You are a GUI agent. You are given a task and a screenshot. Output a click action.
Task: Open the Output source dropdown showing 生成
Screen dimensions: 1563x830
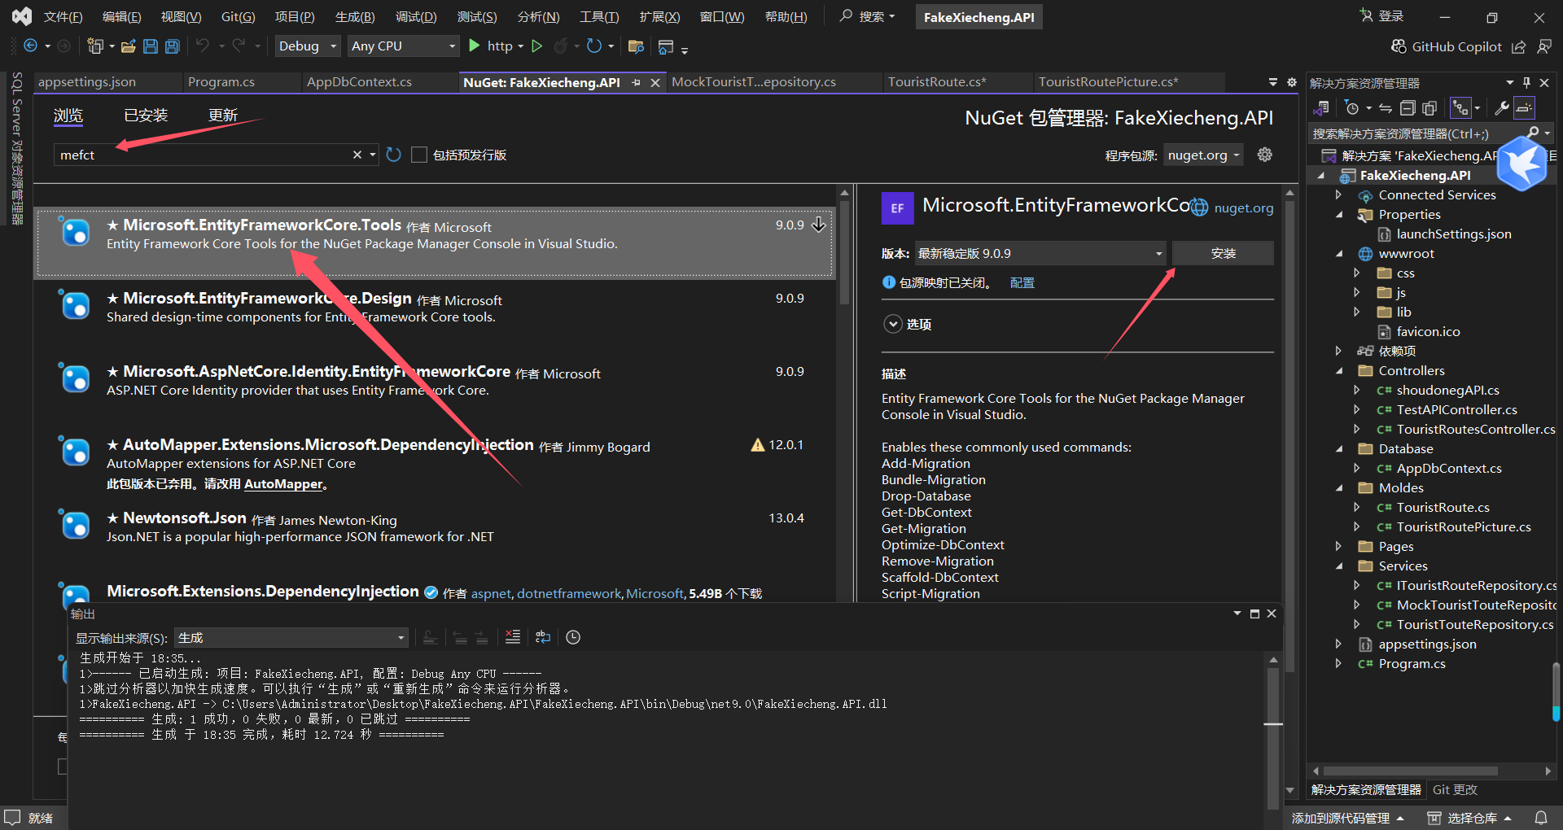tap(291, 638)
